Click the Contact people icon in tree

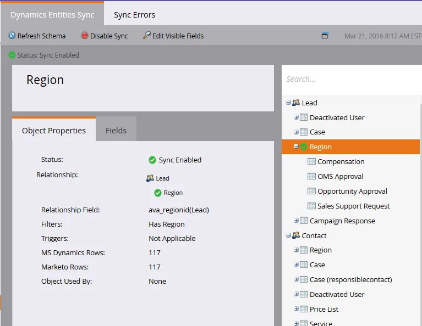click(296, 235)
